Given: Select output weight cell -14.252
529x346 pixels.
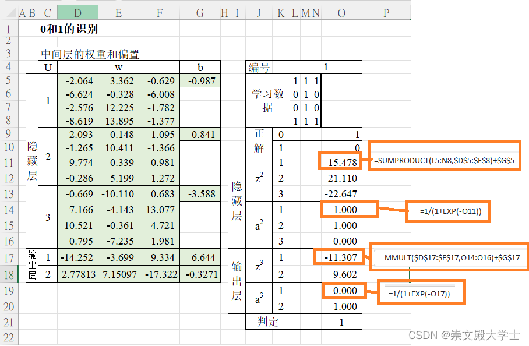Looking at the screenshot, I should (x=78, y=257).
